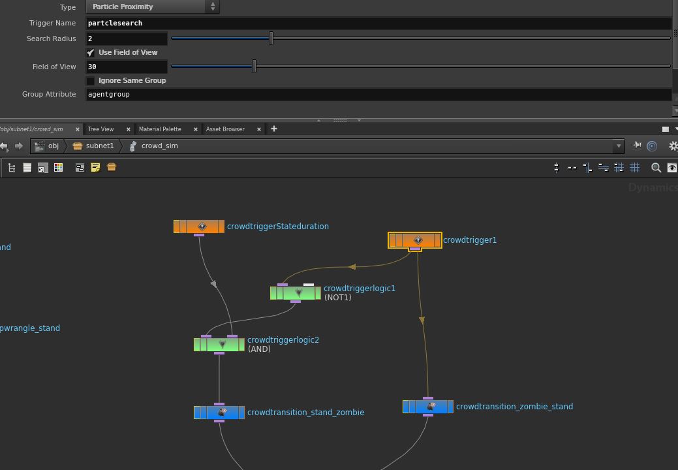Click the Group Attribute field with agentgroup
678x470 pixels.
pos(378,94)
